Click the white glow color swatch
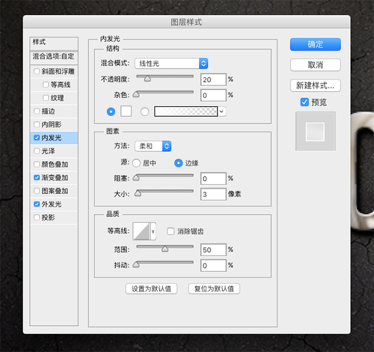This screenshot has width=374, height=352. point(127,111)
